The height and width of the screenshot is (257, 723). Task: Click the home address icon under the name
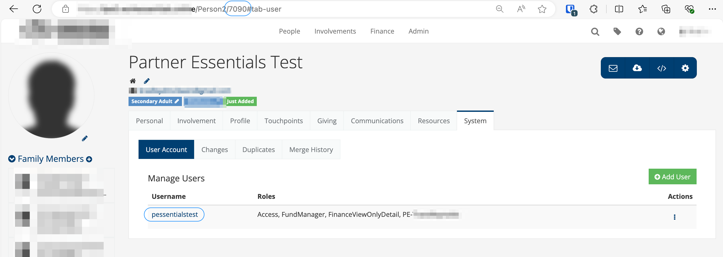click(133, 81)
